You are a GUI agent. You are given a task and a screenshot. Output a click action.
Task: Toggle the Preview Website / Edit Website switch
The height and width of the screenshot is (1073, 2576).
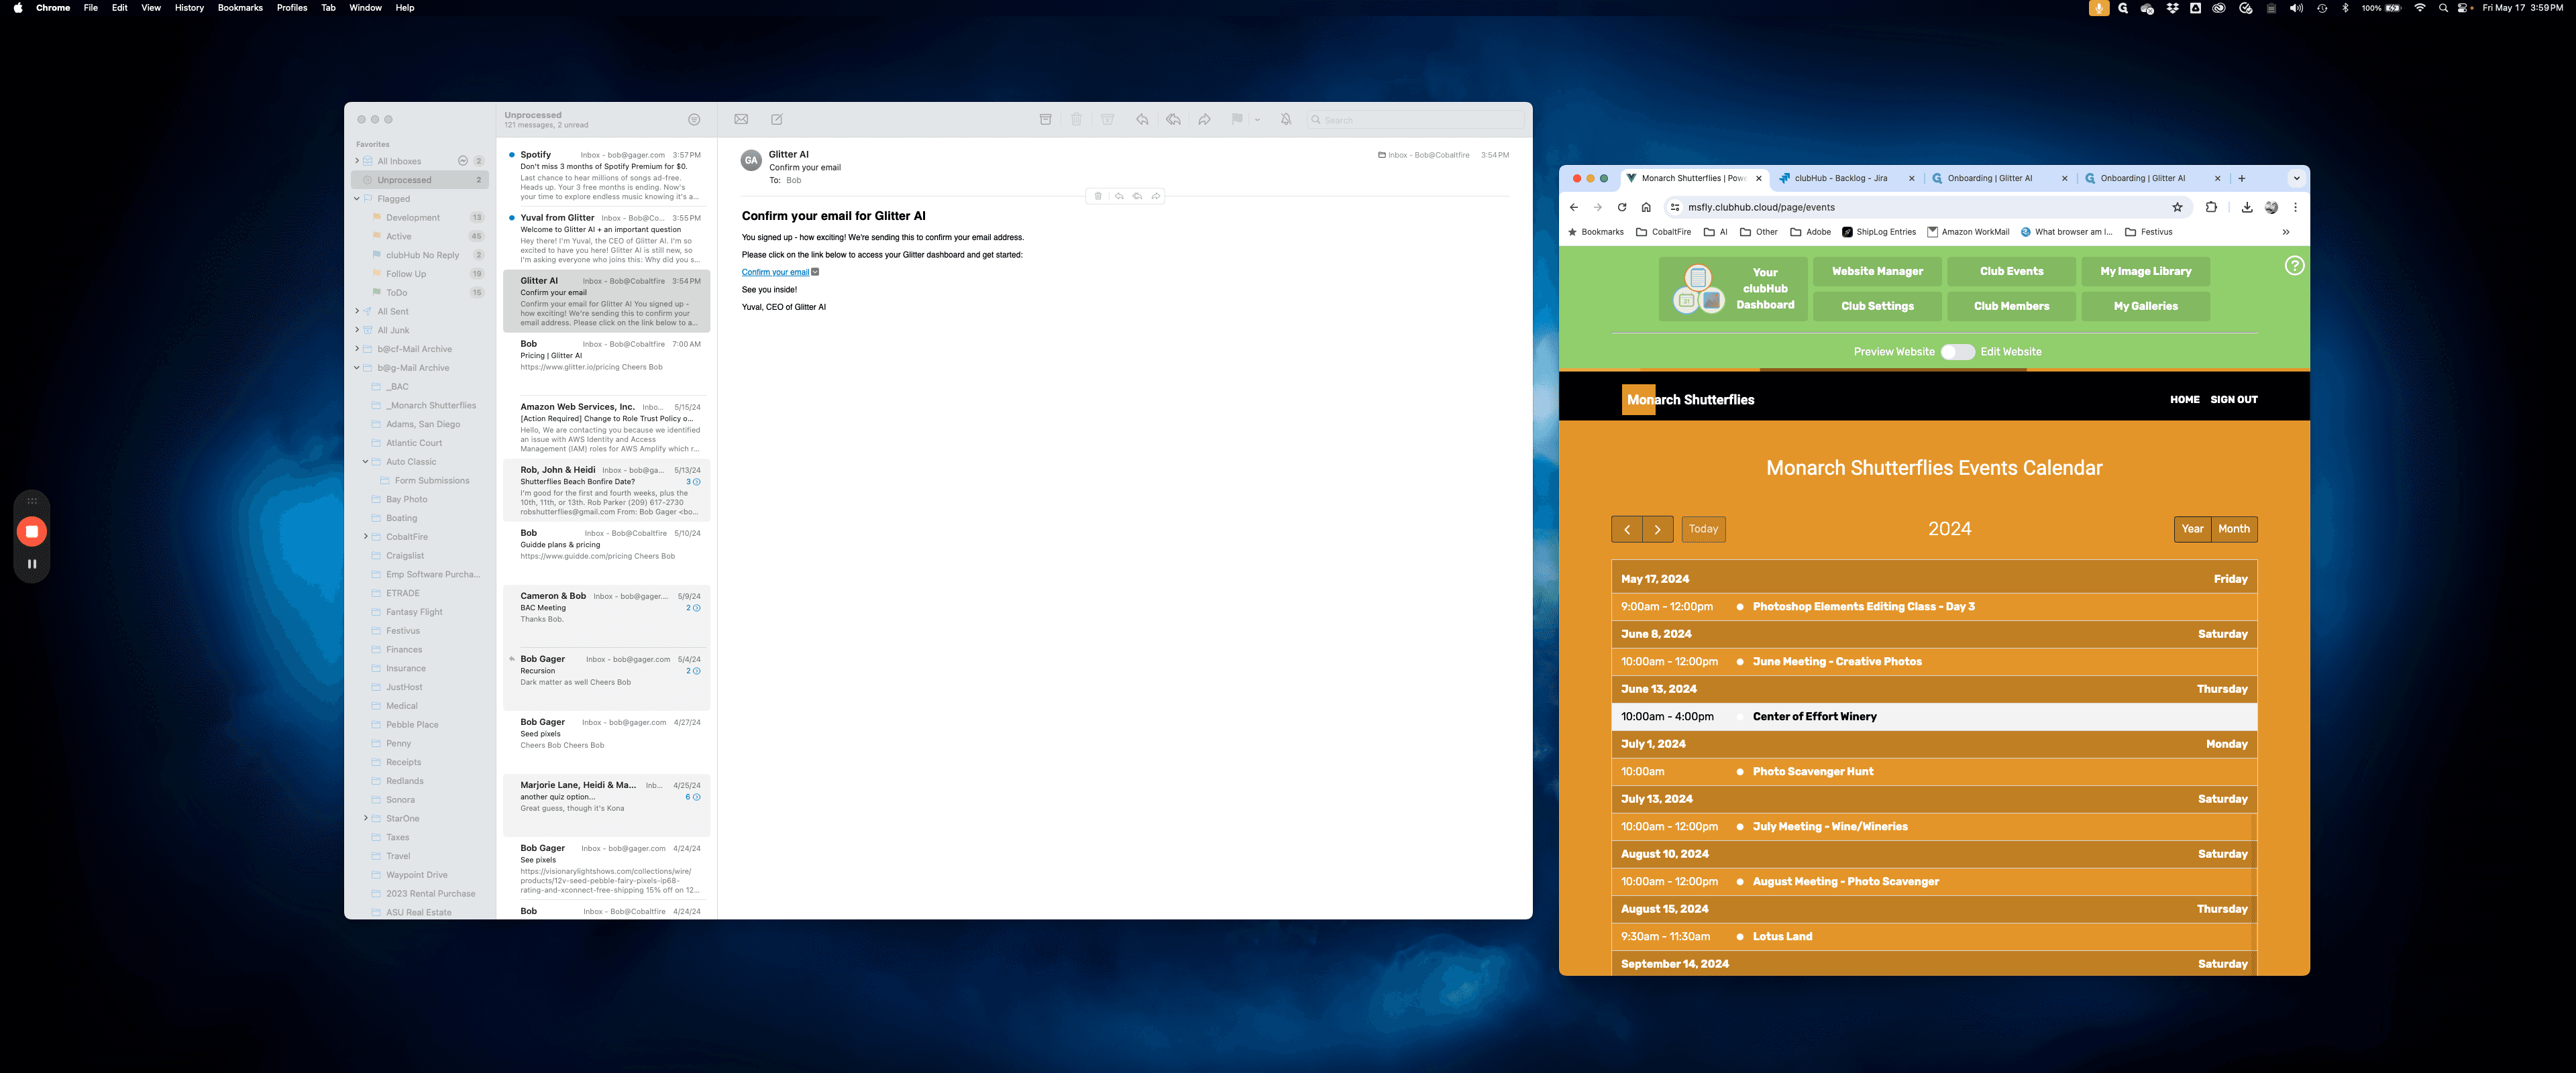(x=1957, y=352)
